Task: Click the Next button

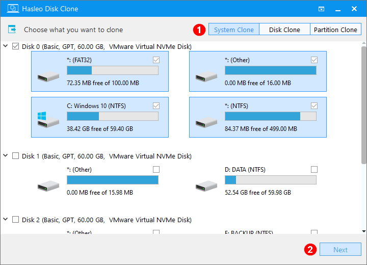Action: click(x=340, y=250)
